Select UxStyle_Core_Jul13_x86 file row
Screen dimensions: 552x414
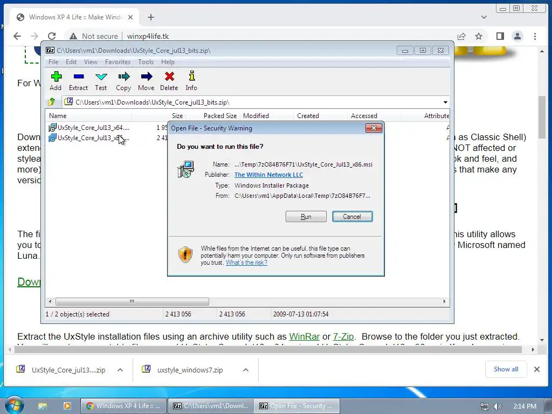tap(89, 137)
